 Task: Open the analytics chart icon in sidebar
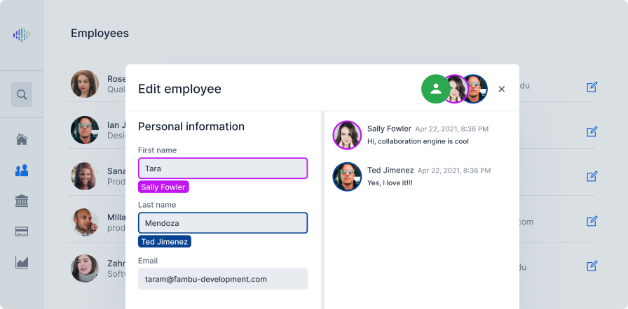(22, 262)
